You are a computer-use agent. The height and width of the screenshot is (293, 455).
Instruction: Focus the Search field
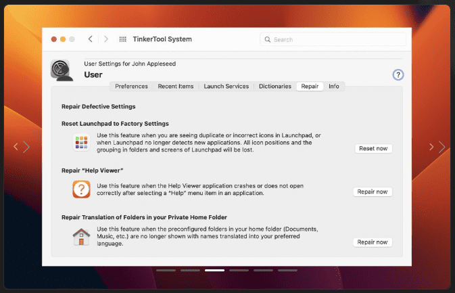(333, 39)
